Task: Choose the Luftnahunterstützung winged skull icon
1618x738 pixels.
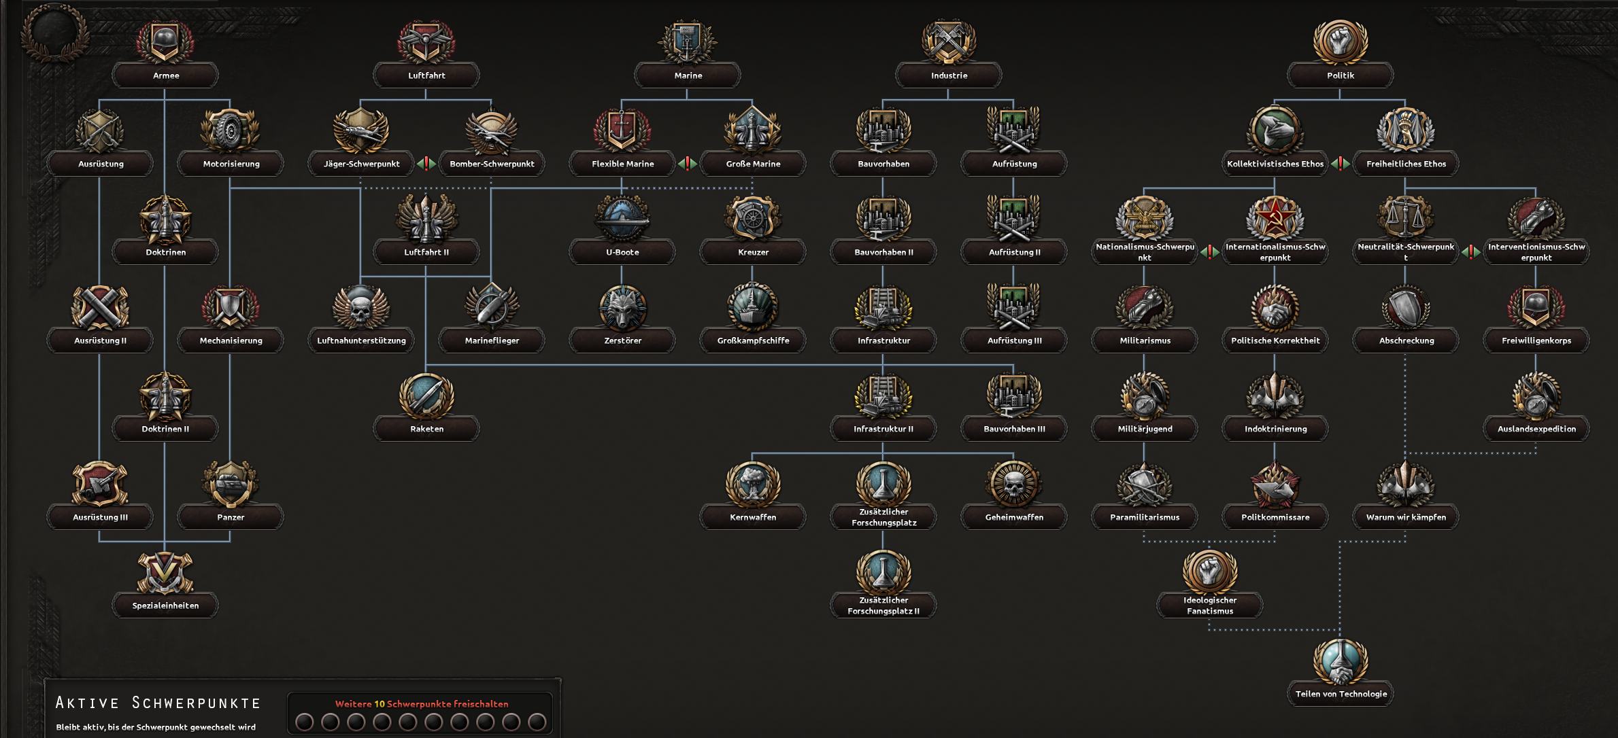Action: [361, 307]
